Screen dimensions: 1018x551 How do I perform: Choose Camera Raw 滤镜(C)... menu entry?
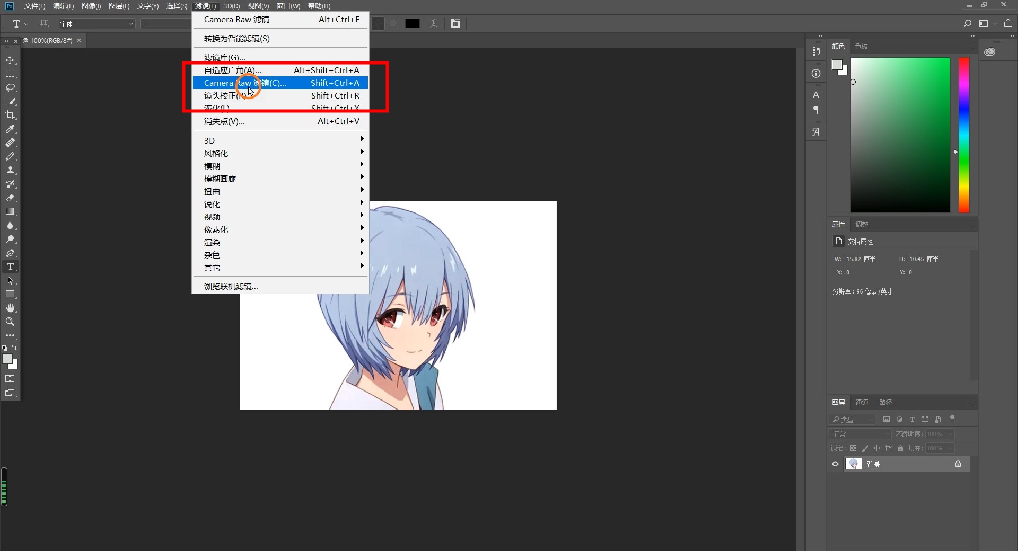(280, 83)
